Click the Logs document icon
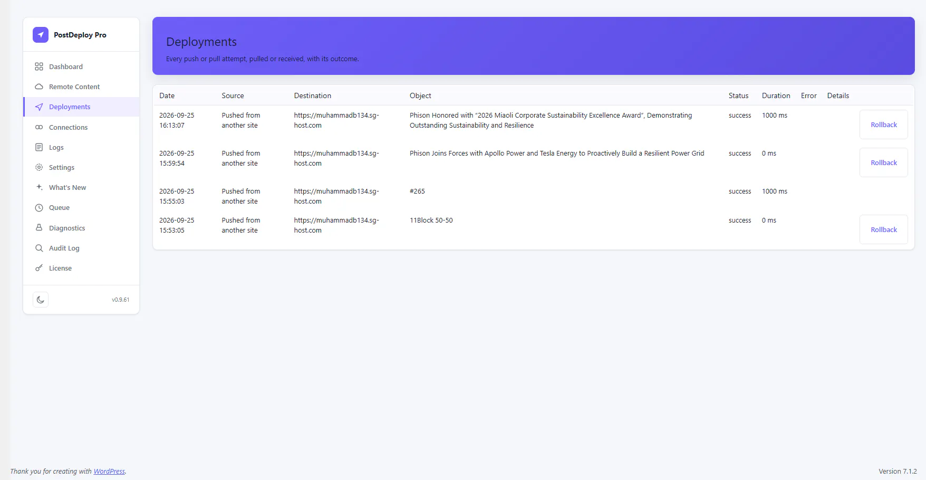The image size is (926, 480). point(39,147)
